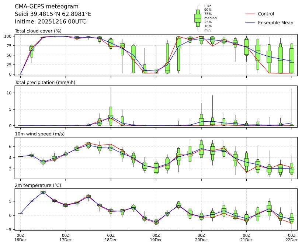This screenshot has height=246, width=302.
Task: Click the 'CMA-GEPS meteogram' title text
Action: [x=46, y=7]
